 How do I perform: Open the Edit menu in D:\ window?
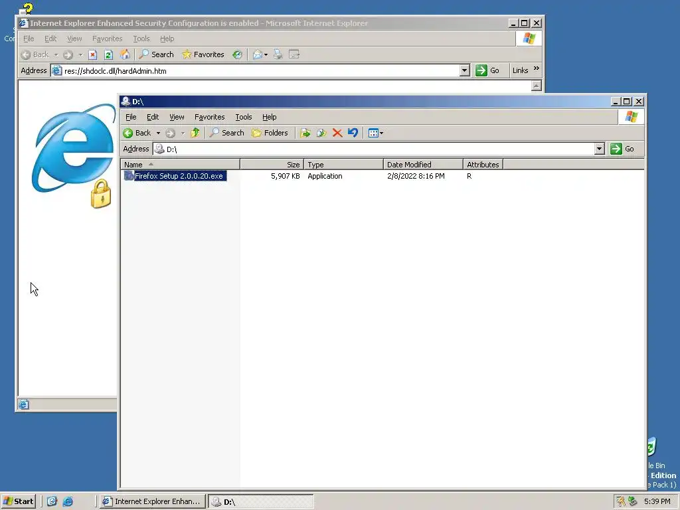(x=153, y=117)
